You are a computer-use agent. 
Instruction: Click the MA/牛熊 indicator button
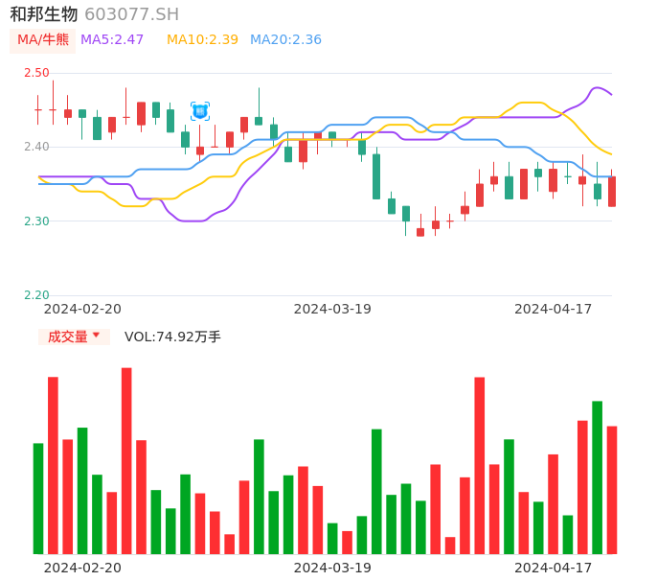[x=43, y=40]
